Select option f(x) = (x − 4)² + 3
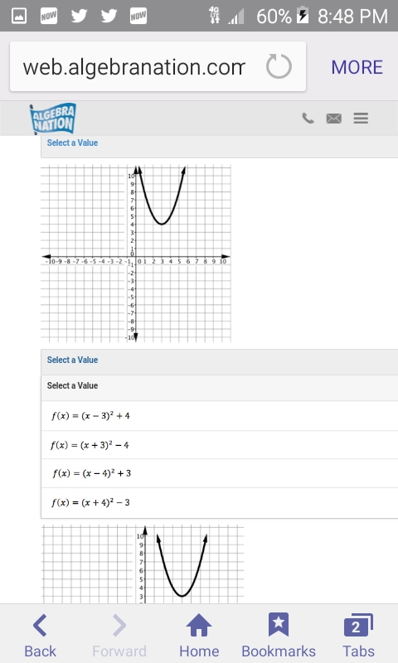This screenshot has width=398, height=663. click(219, 473)
